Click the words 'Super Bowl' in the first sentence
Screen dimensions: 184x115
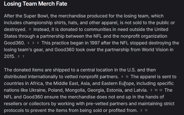coord(36,16)
